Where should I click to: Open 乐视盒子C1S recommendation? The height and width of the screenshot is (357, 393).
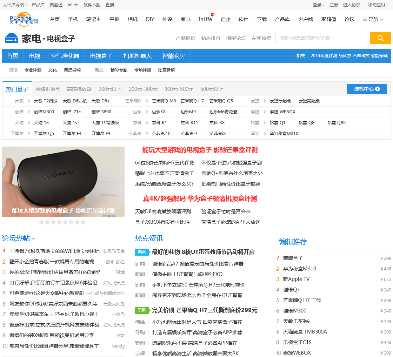[297, 342]
